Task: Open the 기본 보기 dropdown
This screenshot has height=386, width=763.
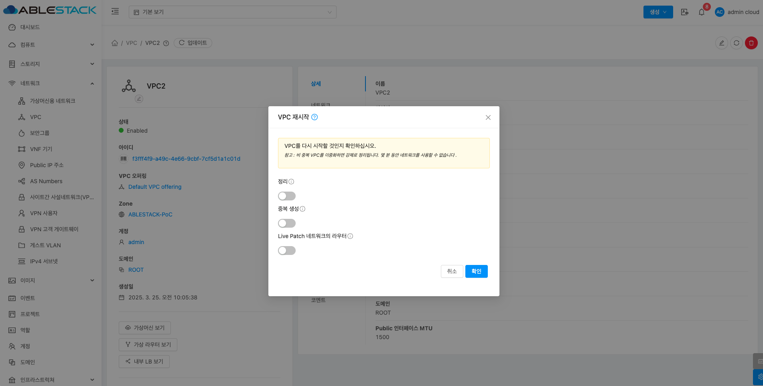Action: coord(232,12)
